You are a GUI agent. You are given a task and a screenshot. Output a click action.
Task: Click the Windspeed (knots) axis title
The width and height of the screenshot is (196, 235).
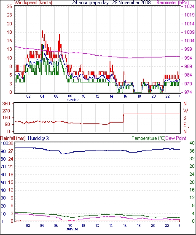33,3
